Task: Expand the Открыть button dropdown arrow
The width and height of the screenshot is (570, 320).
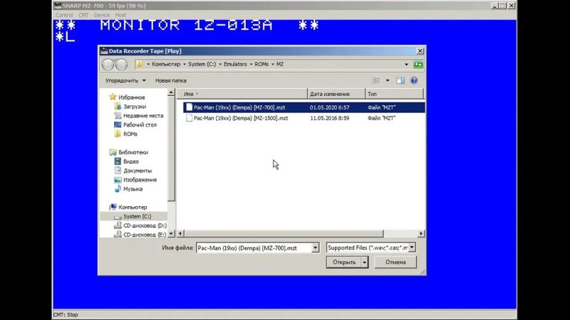Action: pyautogui.click(x=364, y=262)
